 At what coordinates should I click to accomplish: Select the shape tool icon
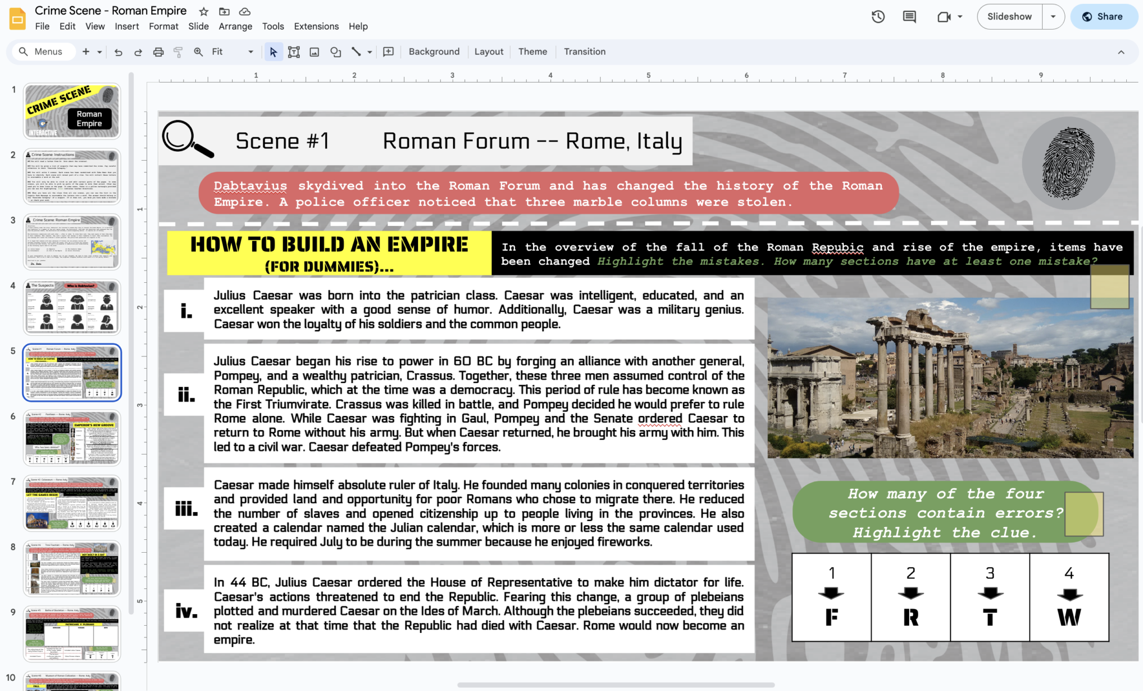(x=335, y=52)
